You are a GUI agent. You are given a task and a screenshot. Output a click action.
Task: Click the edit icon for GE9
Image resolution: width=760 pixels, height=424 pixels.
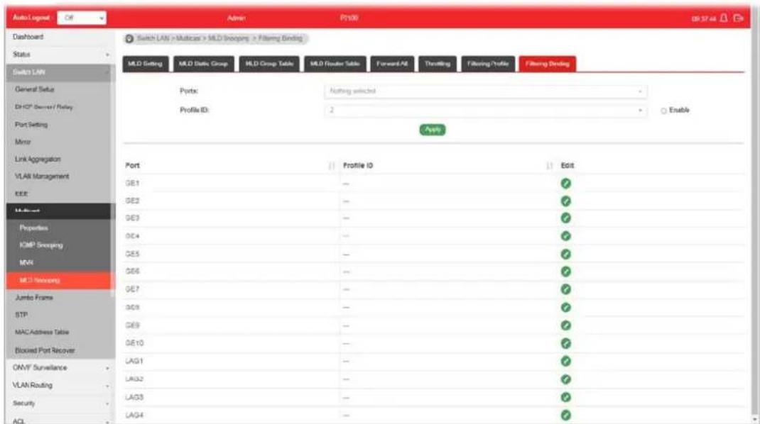(x=565, y=325)
